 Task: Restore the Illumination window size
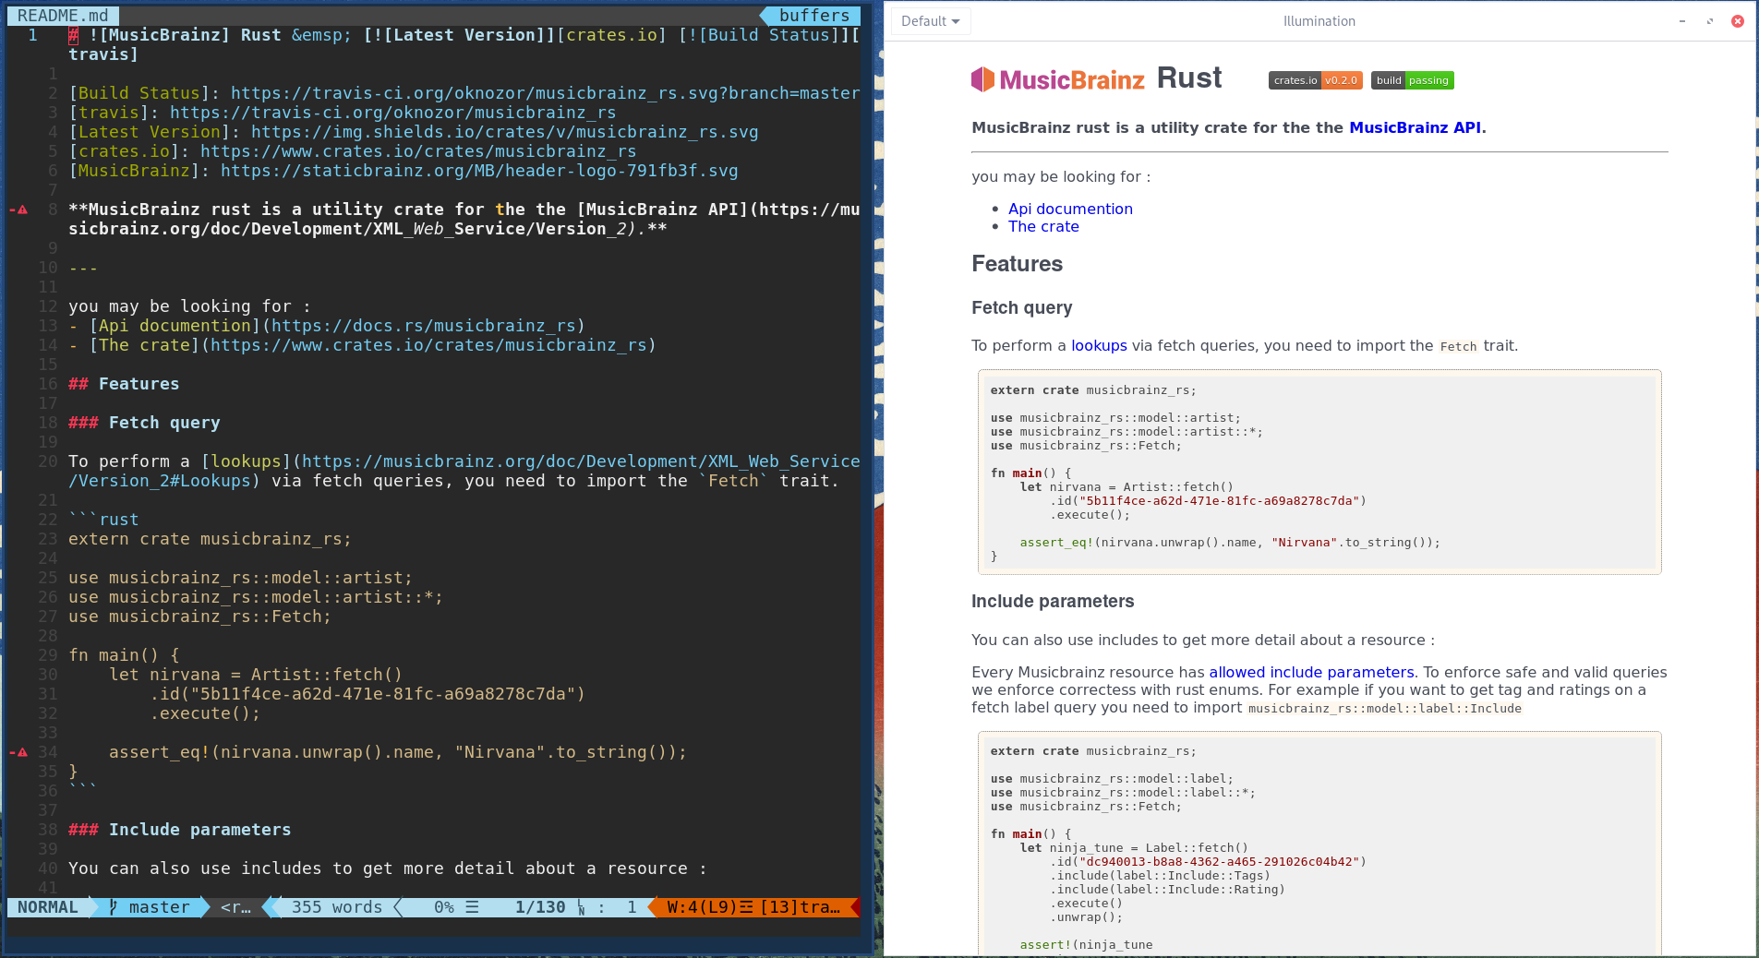click(x=1710, y=21)
